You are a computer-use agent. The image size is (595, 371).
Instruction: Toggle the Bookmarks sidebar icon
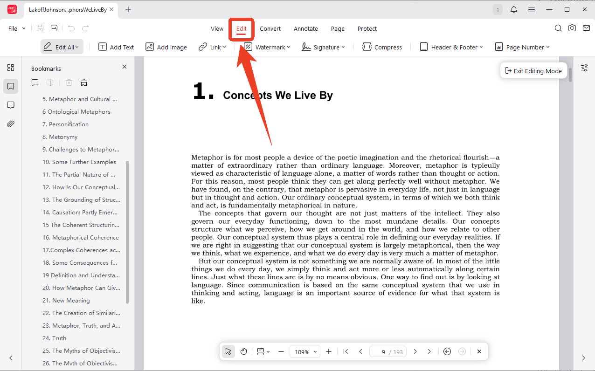point(11,86)
